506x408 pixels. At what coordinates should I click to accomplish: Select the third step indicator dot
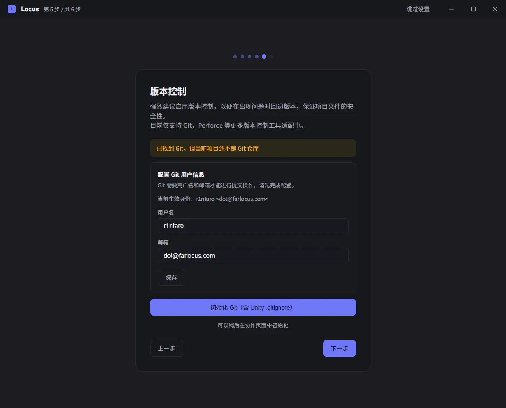tap(250, 57)
